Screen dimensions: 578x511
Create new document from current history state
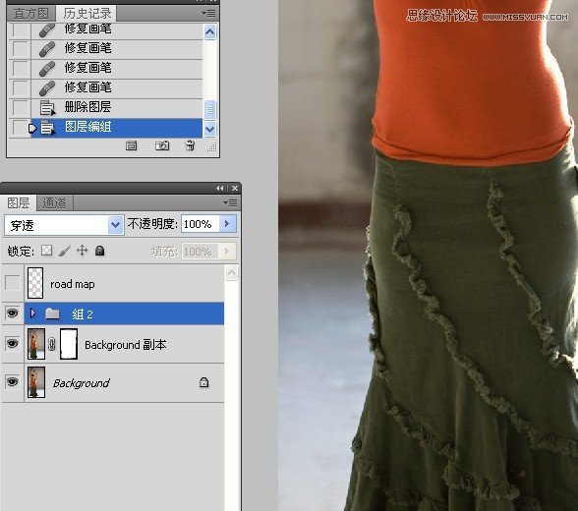pyautogui.click(x=132, y=145)
